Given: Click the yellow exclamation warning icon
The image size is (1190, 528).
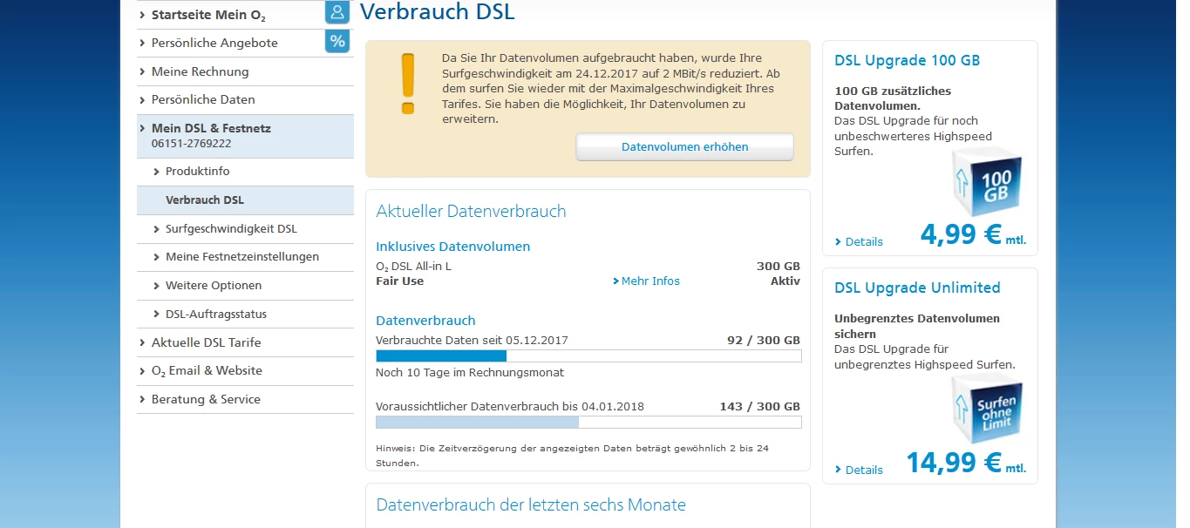Looking at the screenshot, I should tap(407, 84).
